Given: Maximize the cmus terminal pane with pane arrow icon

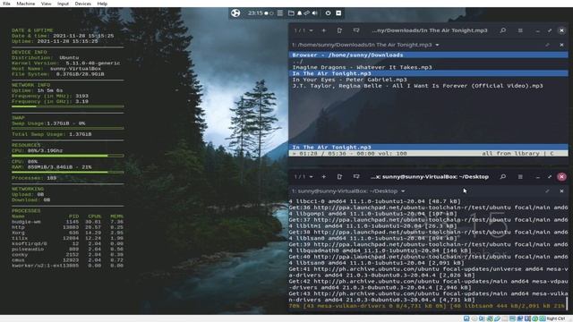Looking at the screenshot, I should pos(547,45).
